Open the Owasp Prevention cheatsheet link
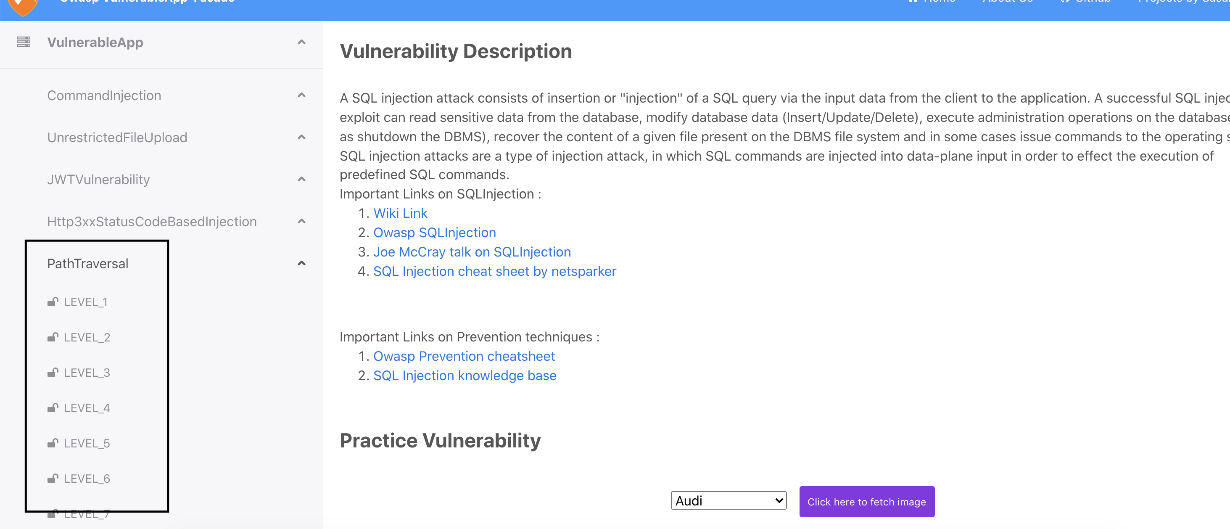Viewport: 1230px width, 529px height. (x=464, y=356)
